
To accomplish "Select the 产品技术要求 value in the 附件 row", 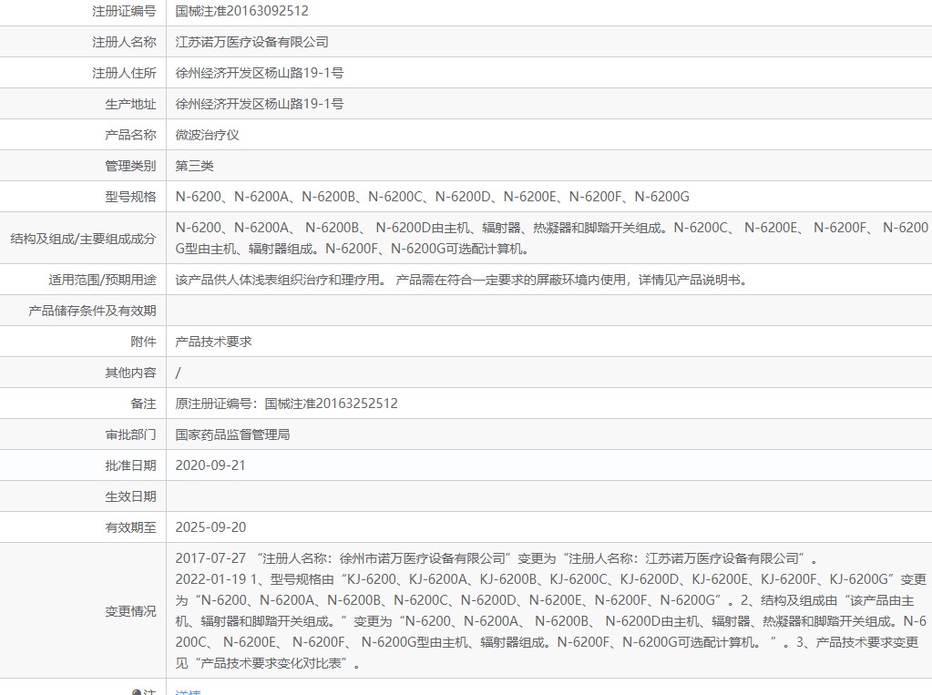I will (x=213, y=342).
